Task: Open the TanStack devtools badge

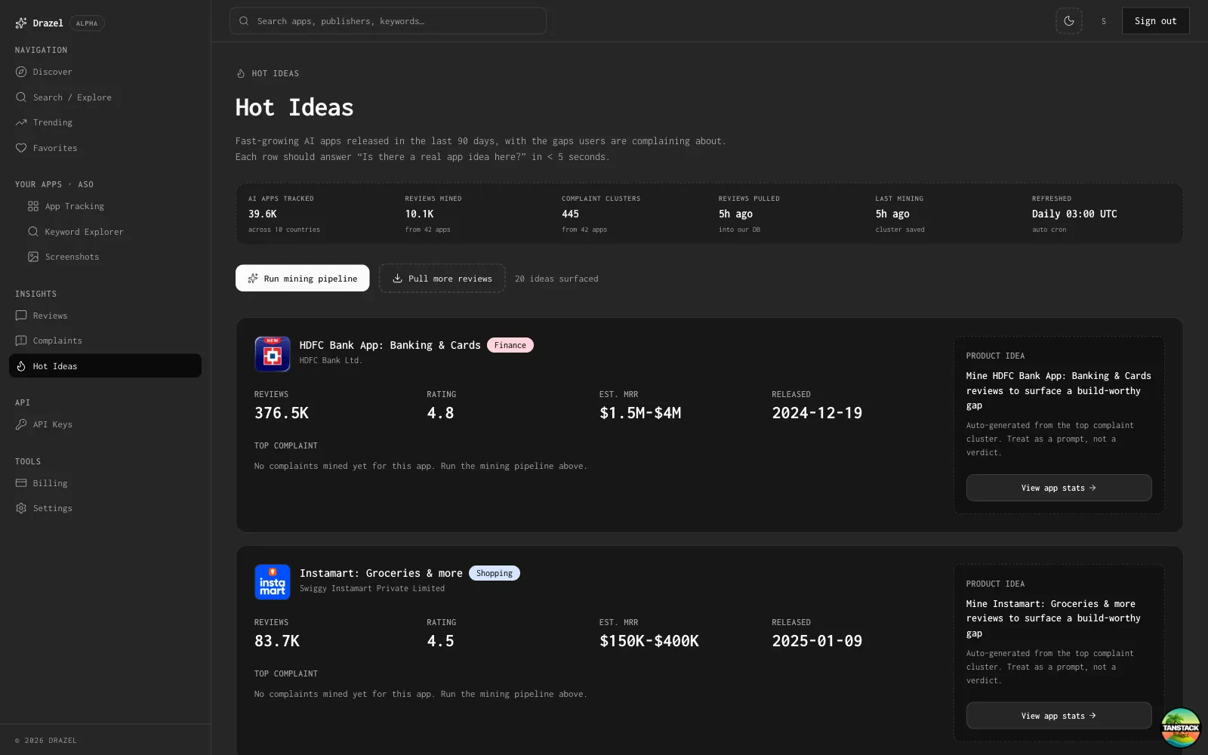Action: point(1181,727)
